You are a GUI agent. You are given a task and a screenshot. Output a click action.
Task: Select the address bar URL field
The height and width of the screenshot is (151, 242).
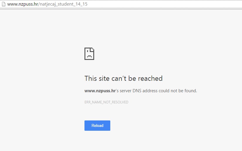[x=121, y=4]
